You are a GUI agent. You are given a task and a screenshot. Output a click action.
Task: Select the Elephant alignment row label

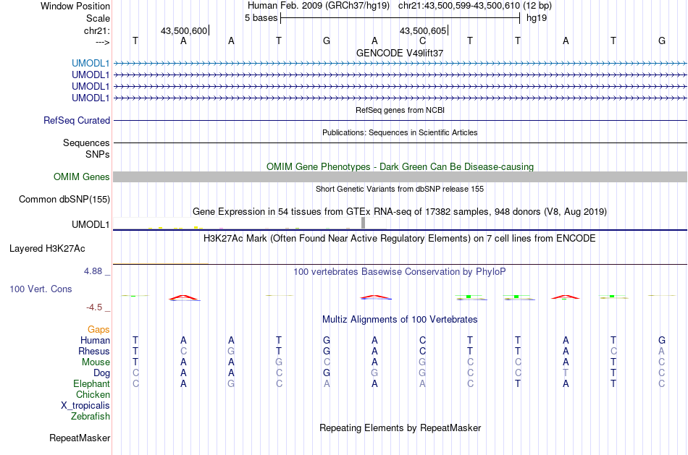point(91,384)
